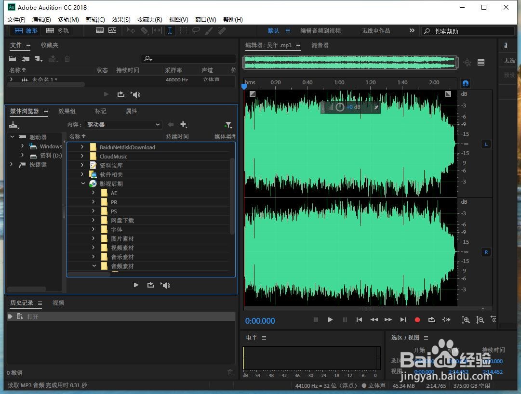
Task: Click the 默认 workspace button
Action: point(273,30)
